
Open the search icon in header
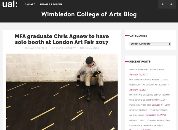point(163,4)
